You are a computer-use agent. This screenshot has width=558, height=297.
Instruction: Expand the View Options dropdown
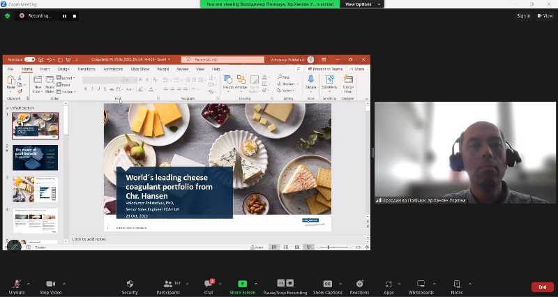[377, 4]
